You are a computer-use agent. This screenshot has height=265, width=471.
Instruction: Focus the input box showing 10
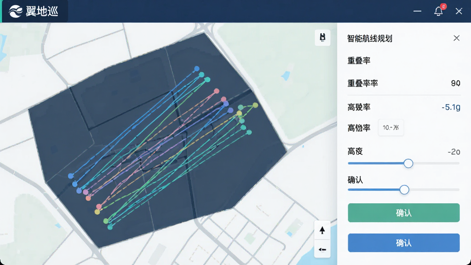tap(391, 128)
